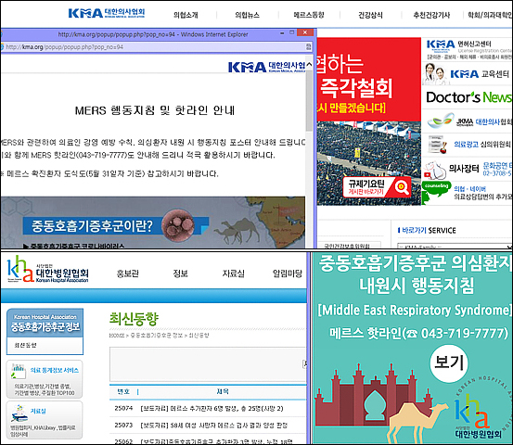Click the 중동호흡기증후군정보 sidebar header

pos(45,323)
